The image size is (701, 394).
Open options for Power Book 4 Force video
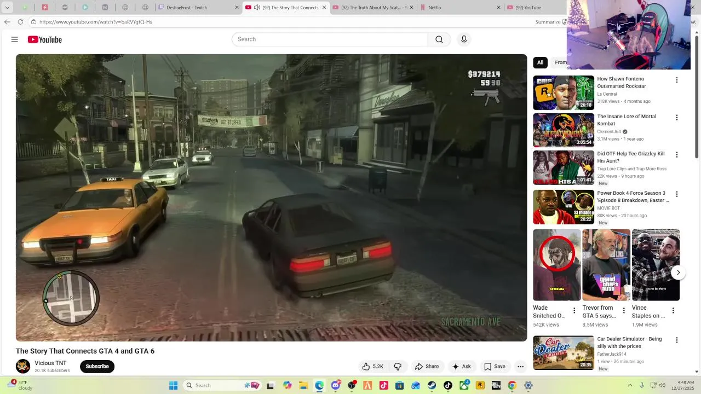pyautogui.click(x=676, y=194)
